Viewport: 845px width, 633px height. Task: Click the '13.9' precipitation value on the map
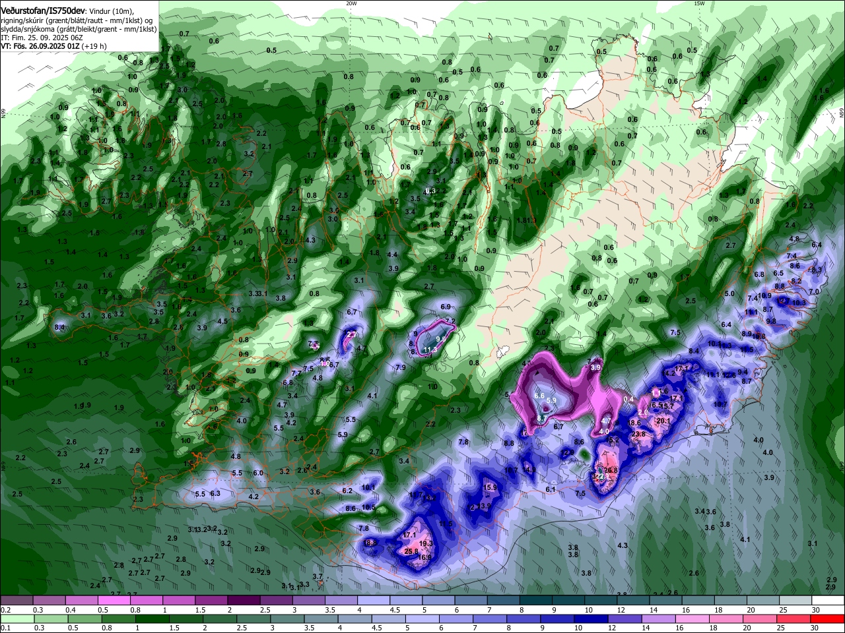coord(485,506)
